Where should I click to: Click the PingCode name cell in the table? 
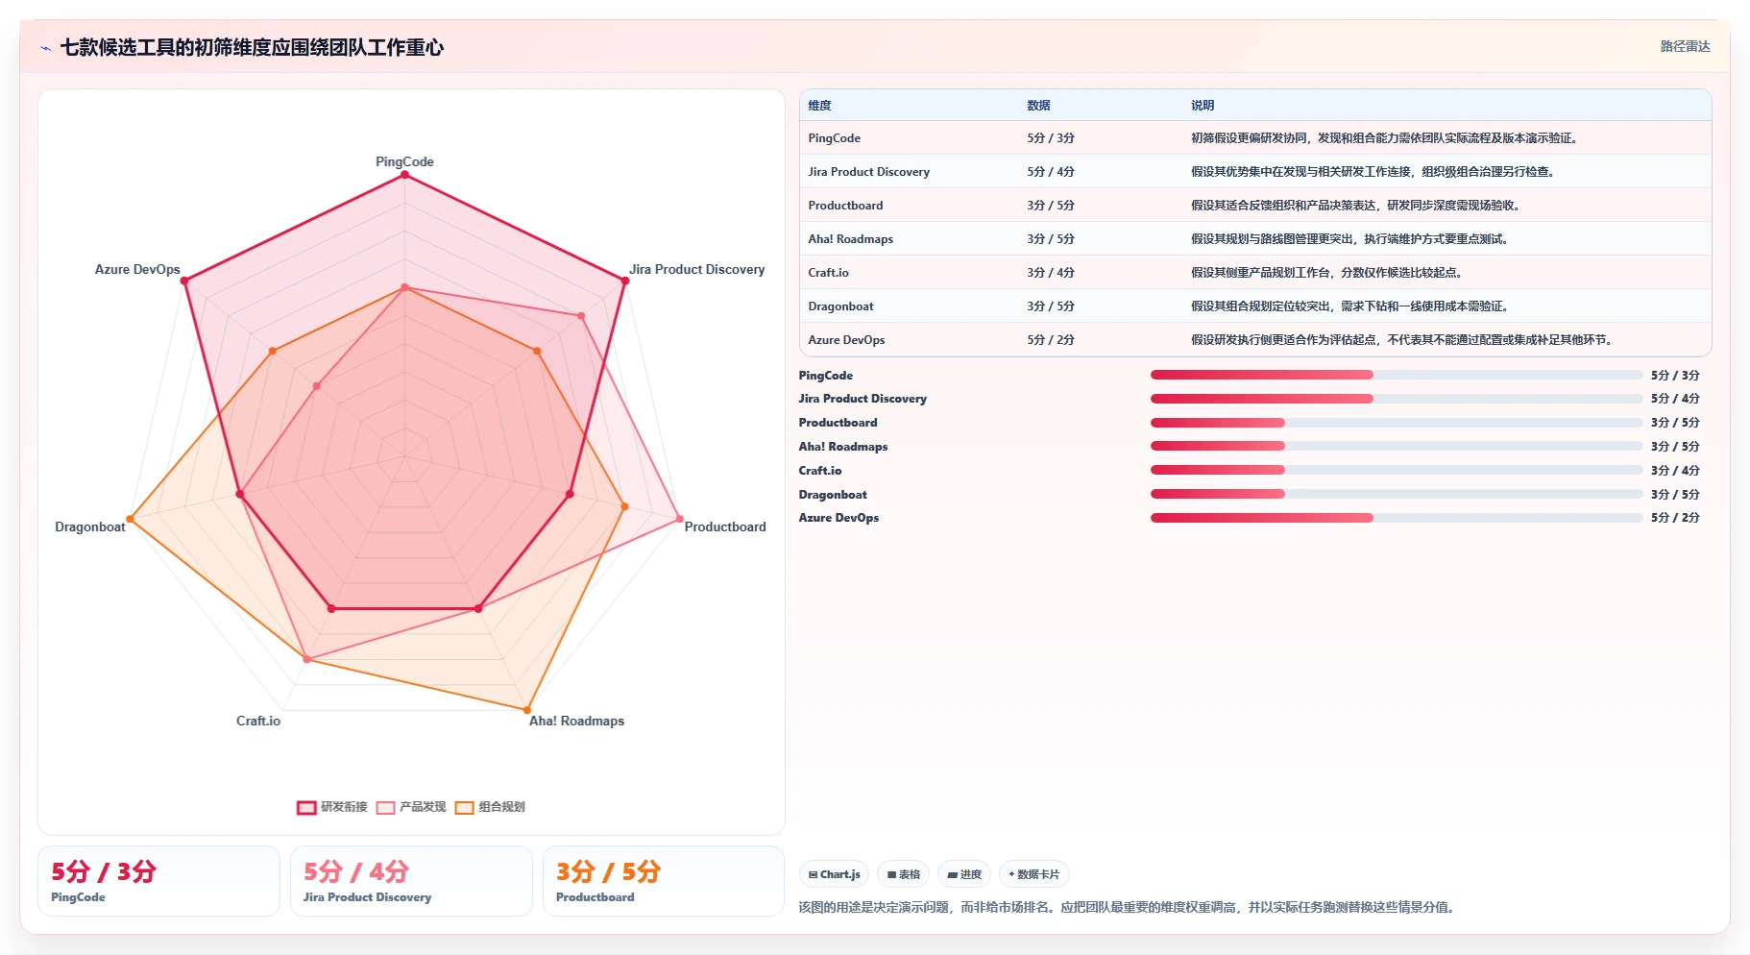(835, 138)
